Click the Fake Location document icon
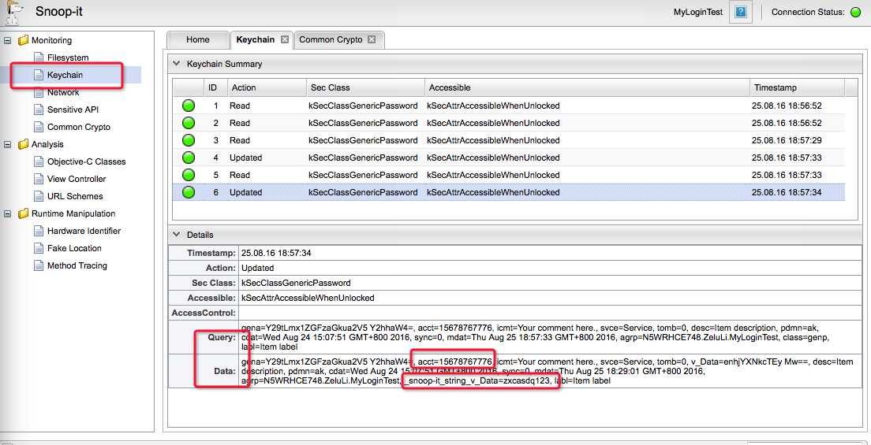 coord(38,249)
